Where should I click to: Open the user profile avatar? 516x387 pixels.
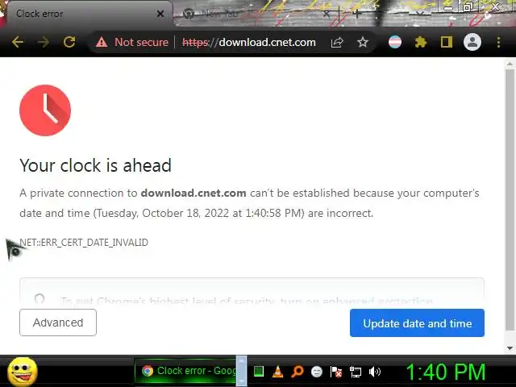(472, 42)
